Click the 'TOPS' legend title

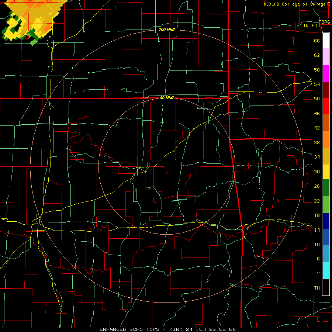[x=324, y=22]
